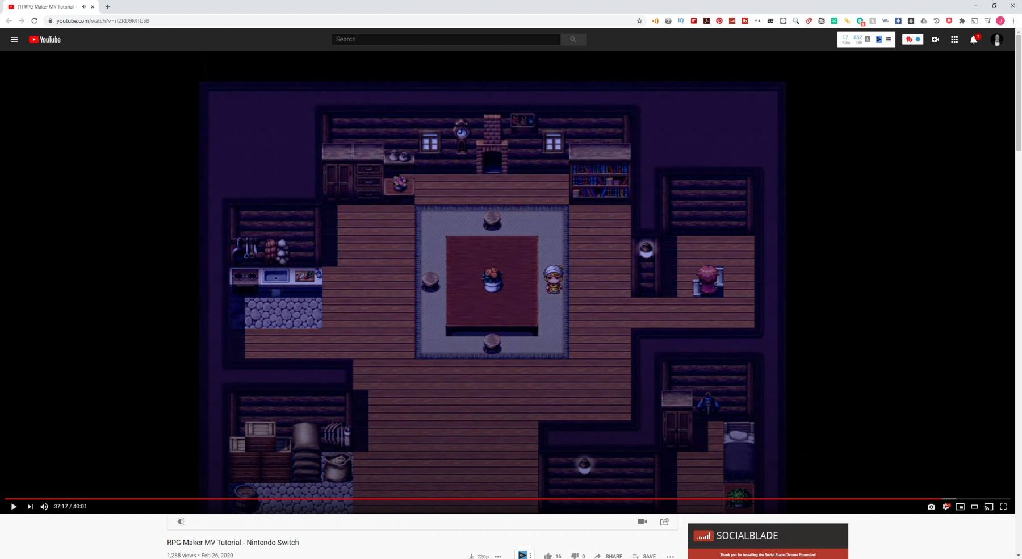Open the YouTube guide hamburger menu
Image resolution: width=1022 pixels, height=559 pixels.
[x=14, y=39]
